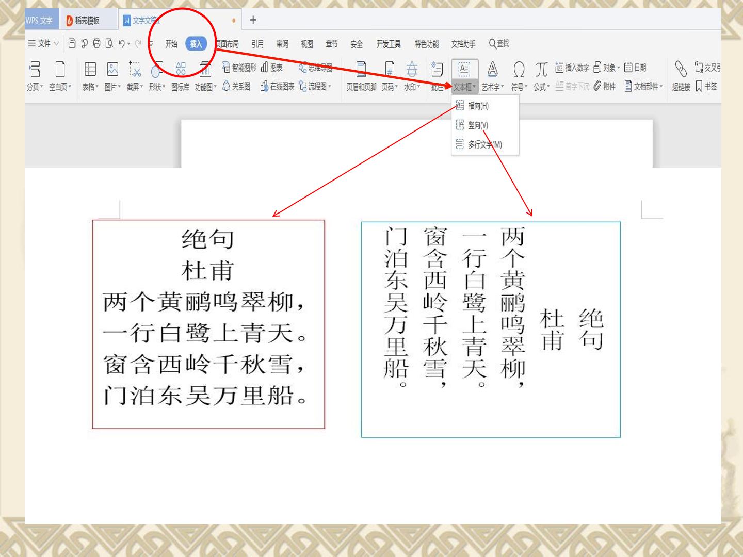Expand the 文本框 text box dropdown
This screenshot has height=557, width=743.
click(465, 87)
